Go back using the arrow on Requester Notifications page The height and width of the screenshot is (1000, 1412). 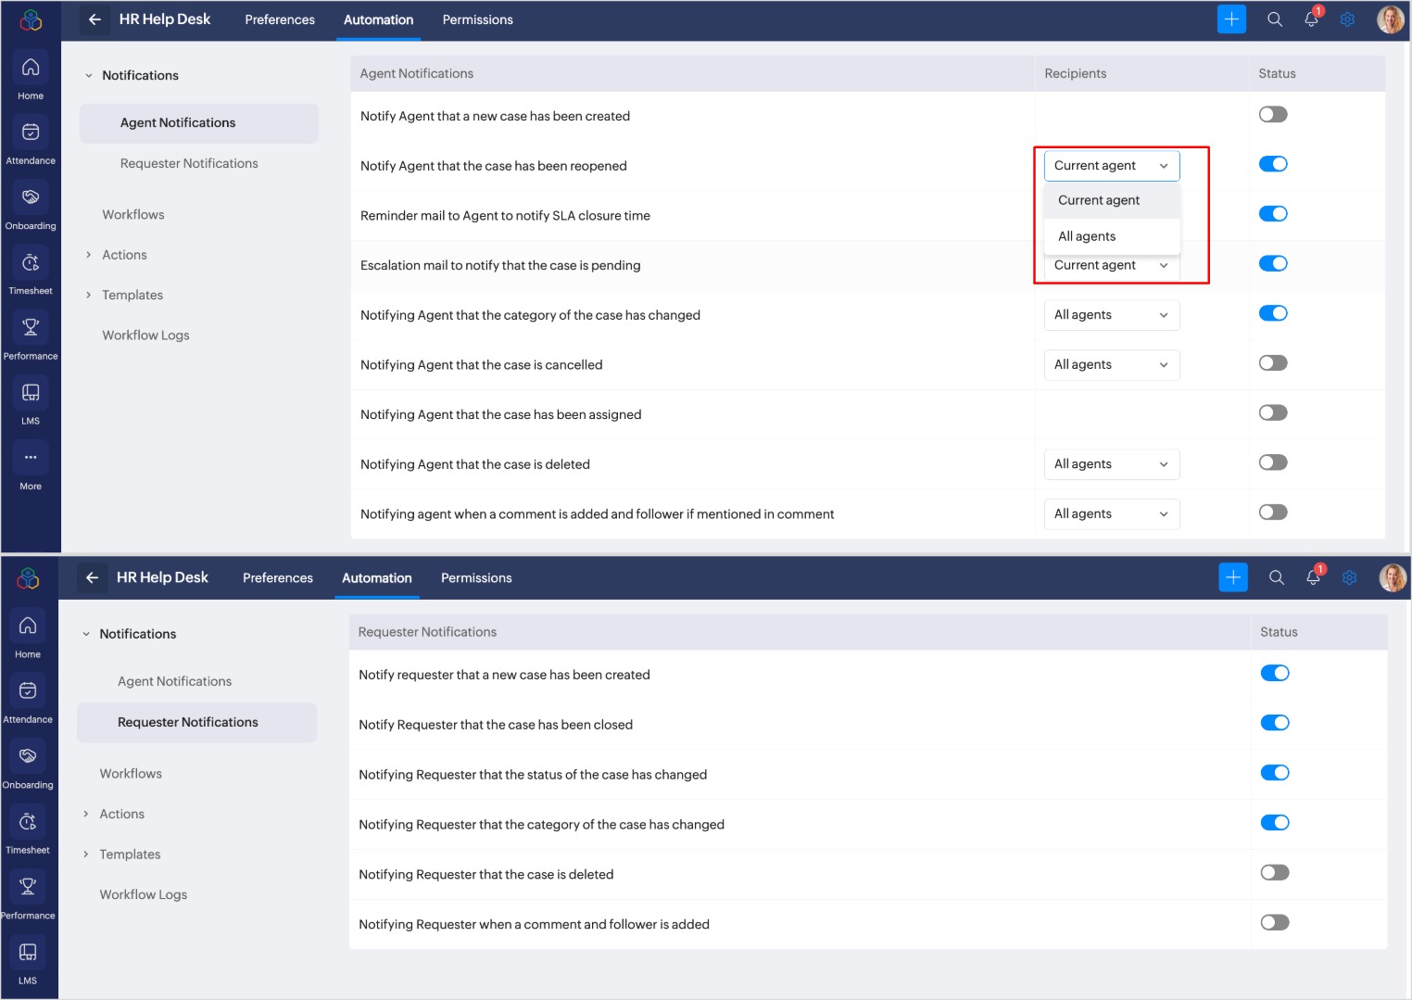pyautogui.click(x=92, y=577)
